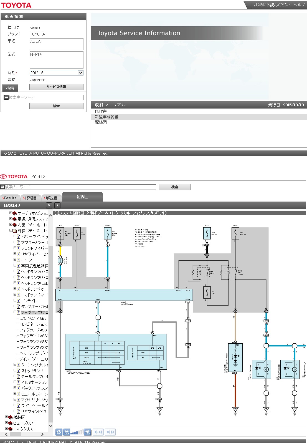Expand the ホーン tree node
The image size is (307, 443).
(x=15, y=260)
